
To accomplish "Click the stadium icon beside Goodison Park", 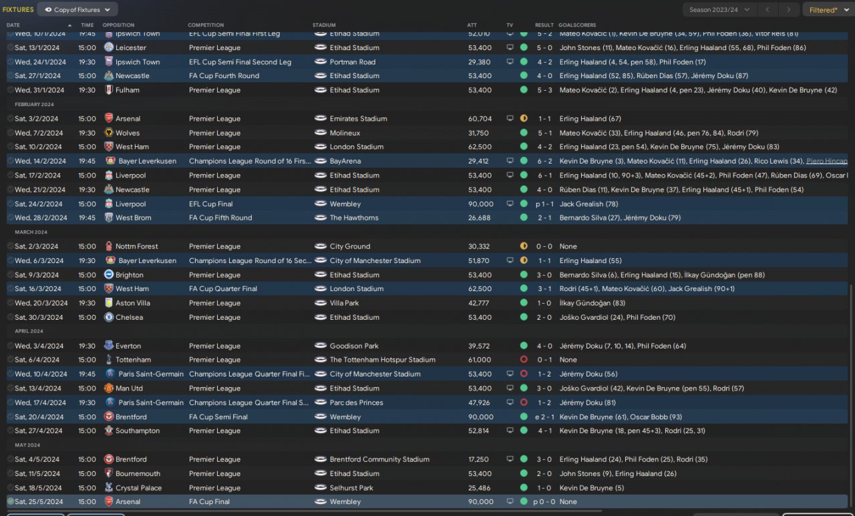I will [x=320, y=346].
